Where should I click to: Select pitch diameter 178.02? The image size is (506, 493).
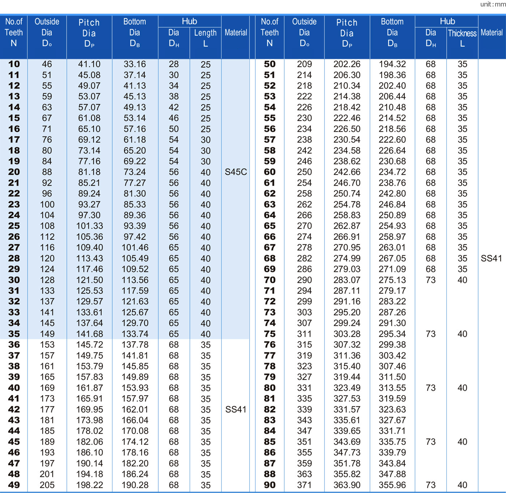[89, 431]
